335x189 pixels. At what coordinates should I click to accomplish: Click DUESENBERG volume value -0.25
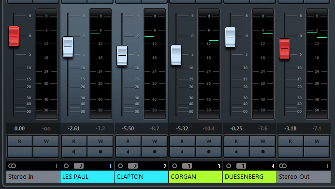click(x=236, y=128)
